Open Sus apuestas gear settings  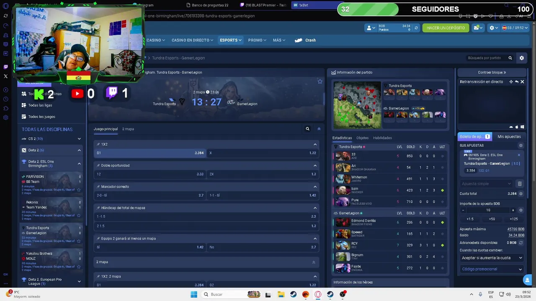click(521, 145)
